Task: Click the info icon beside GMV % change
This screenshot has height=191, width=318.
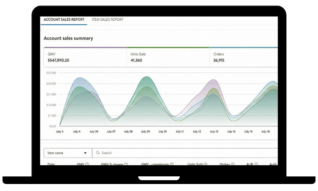Action: (126, 164)
